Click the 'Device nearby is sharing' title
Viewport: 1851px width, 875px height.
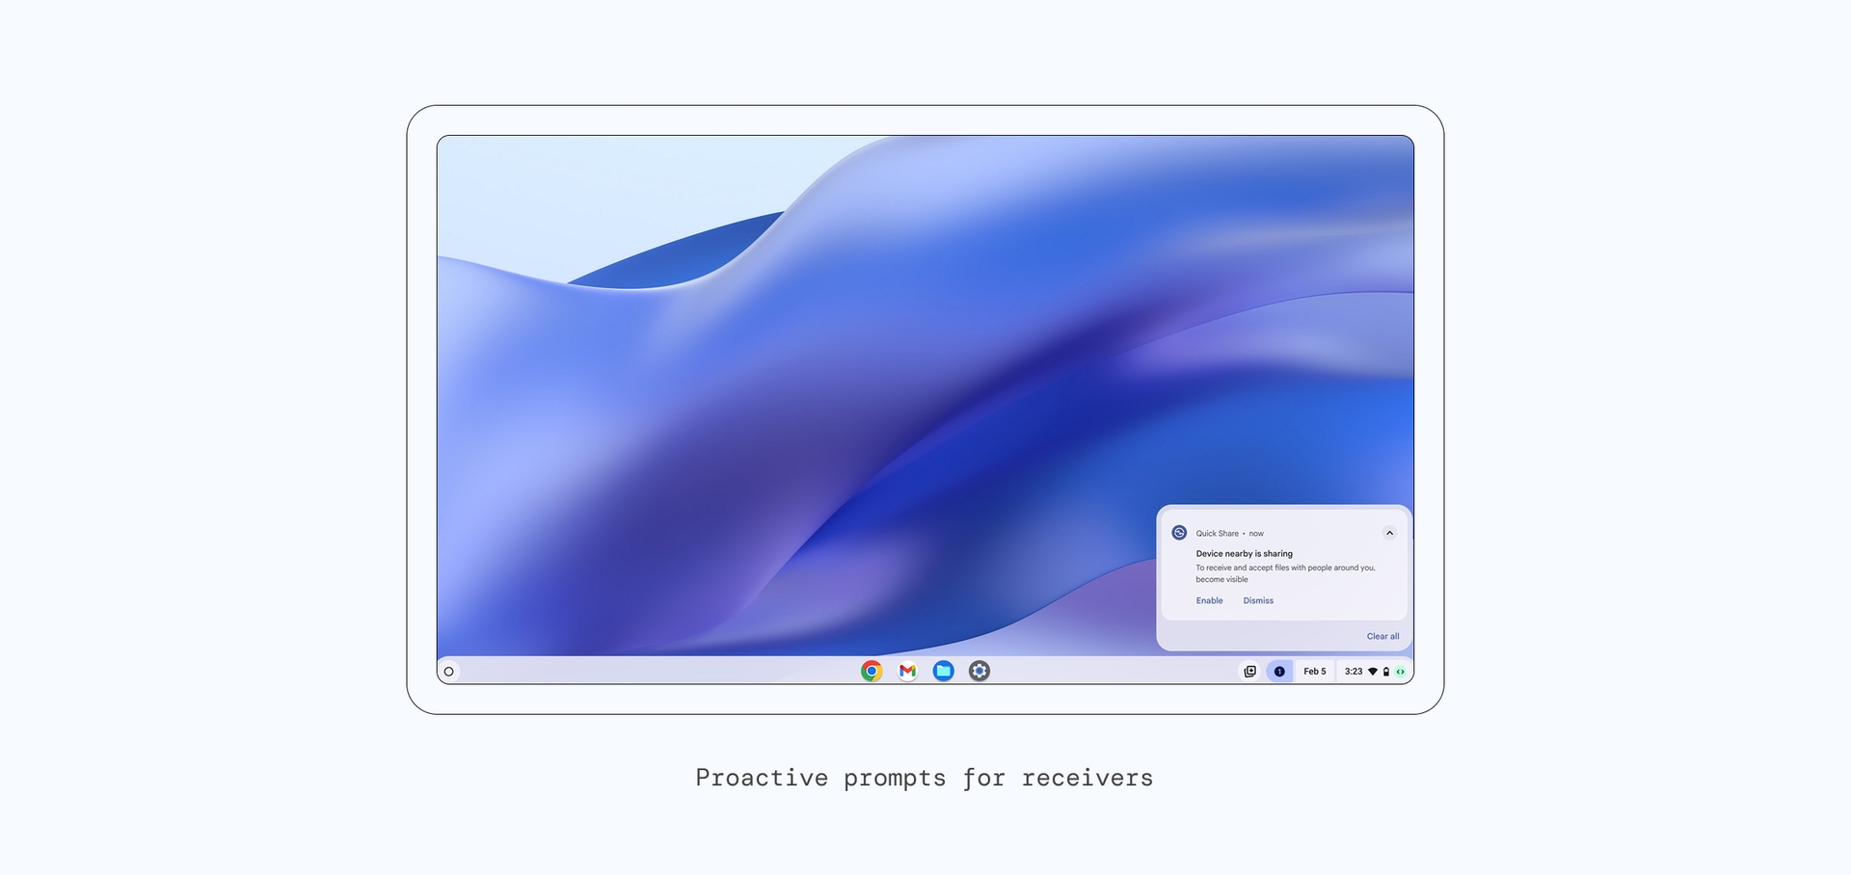click(x=1244, y=554)
